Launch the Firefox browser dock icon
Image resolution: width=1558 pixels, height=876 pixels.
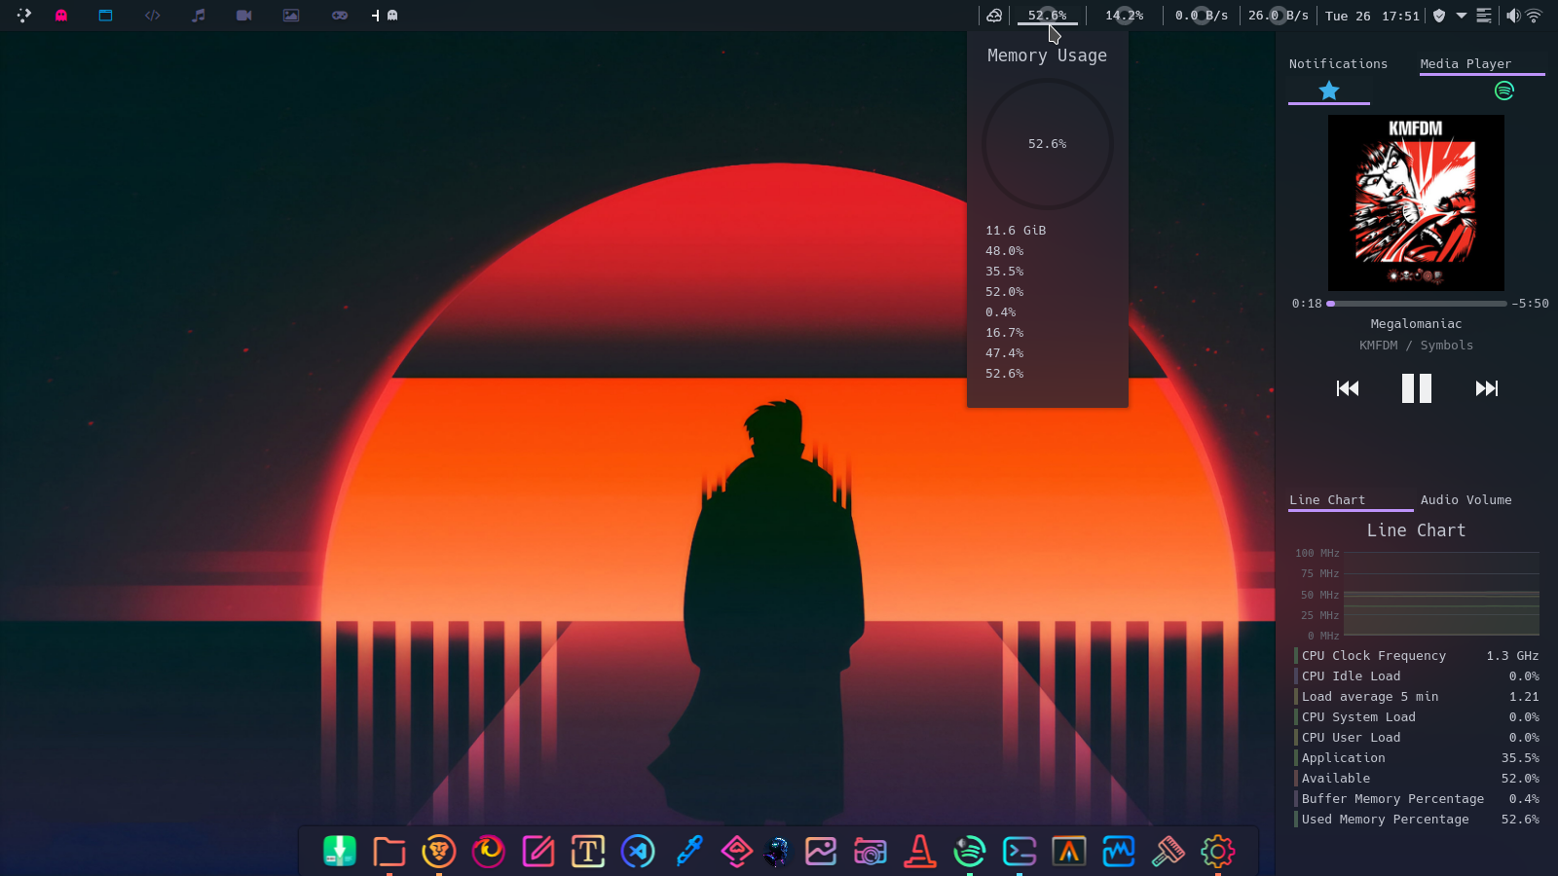489,852
